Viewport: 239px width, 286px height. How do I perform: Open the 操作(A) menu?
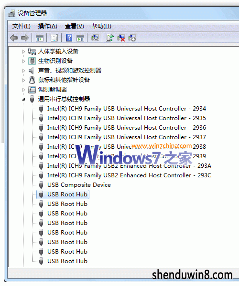click(x=47, y=26)
